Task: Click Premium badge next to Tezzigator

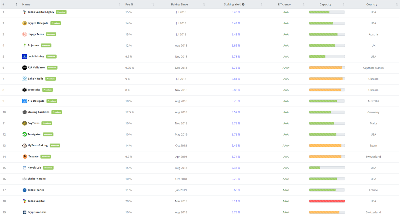Action: [x=48, y=134]
